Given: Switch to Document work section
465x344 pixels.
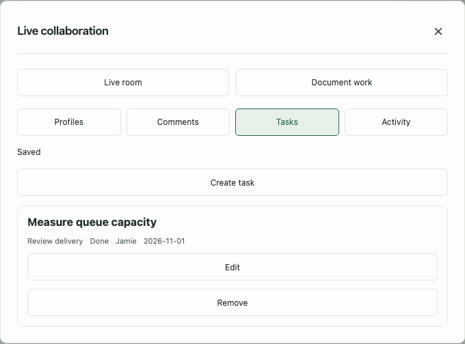Looking at the screenshot, I should pyautogui.click(x=342, y=83).
